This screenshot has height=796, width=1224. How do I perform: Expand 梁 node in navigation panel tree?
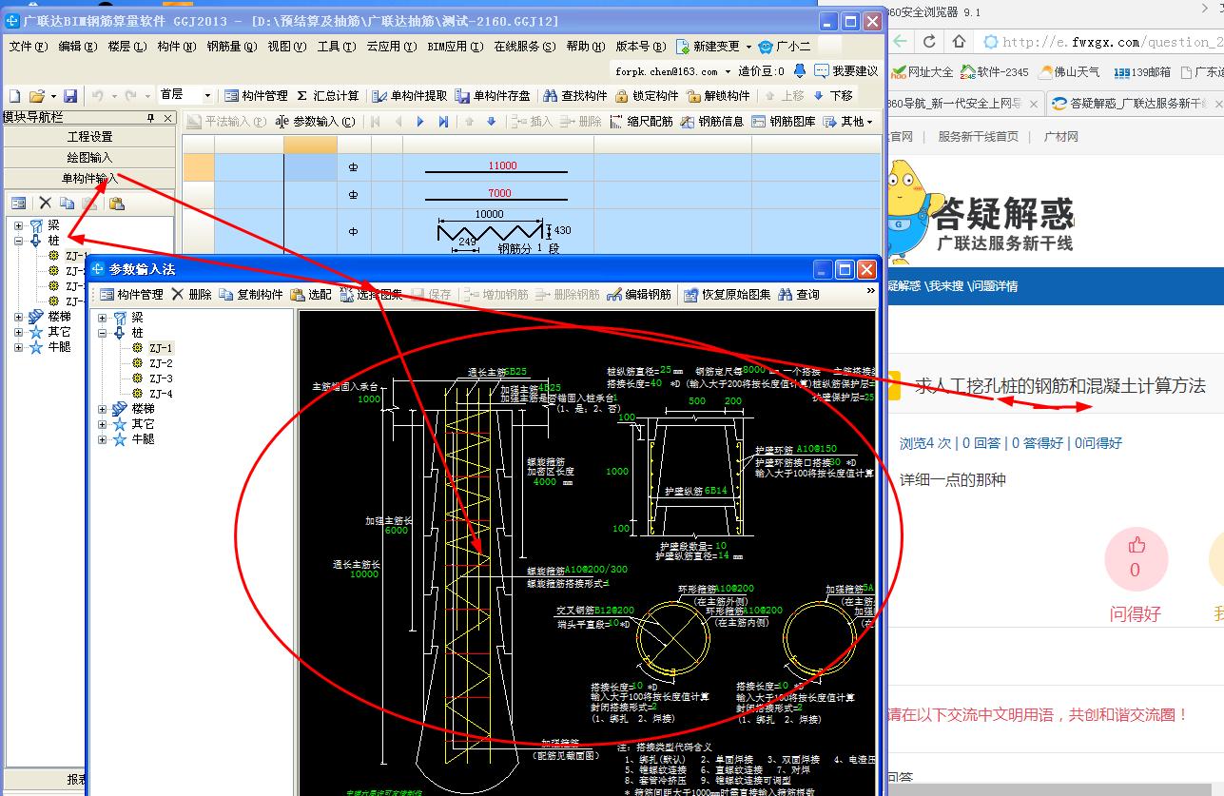click(x=19, y=226)
